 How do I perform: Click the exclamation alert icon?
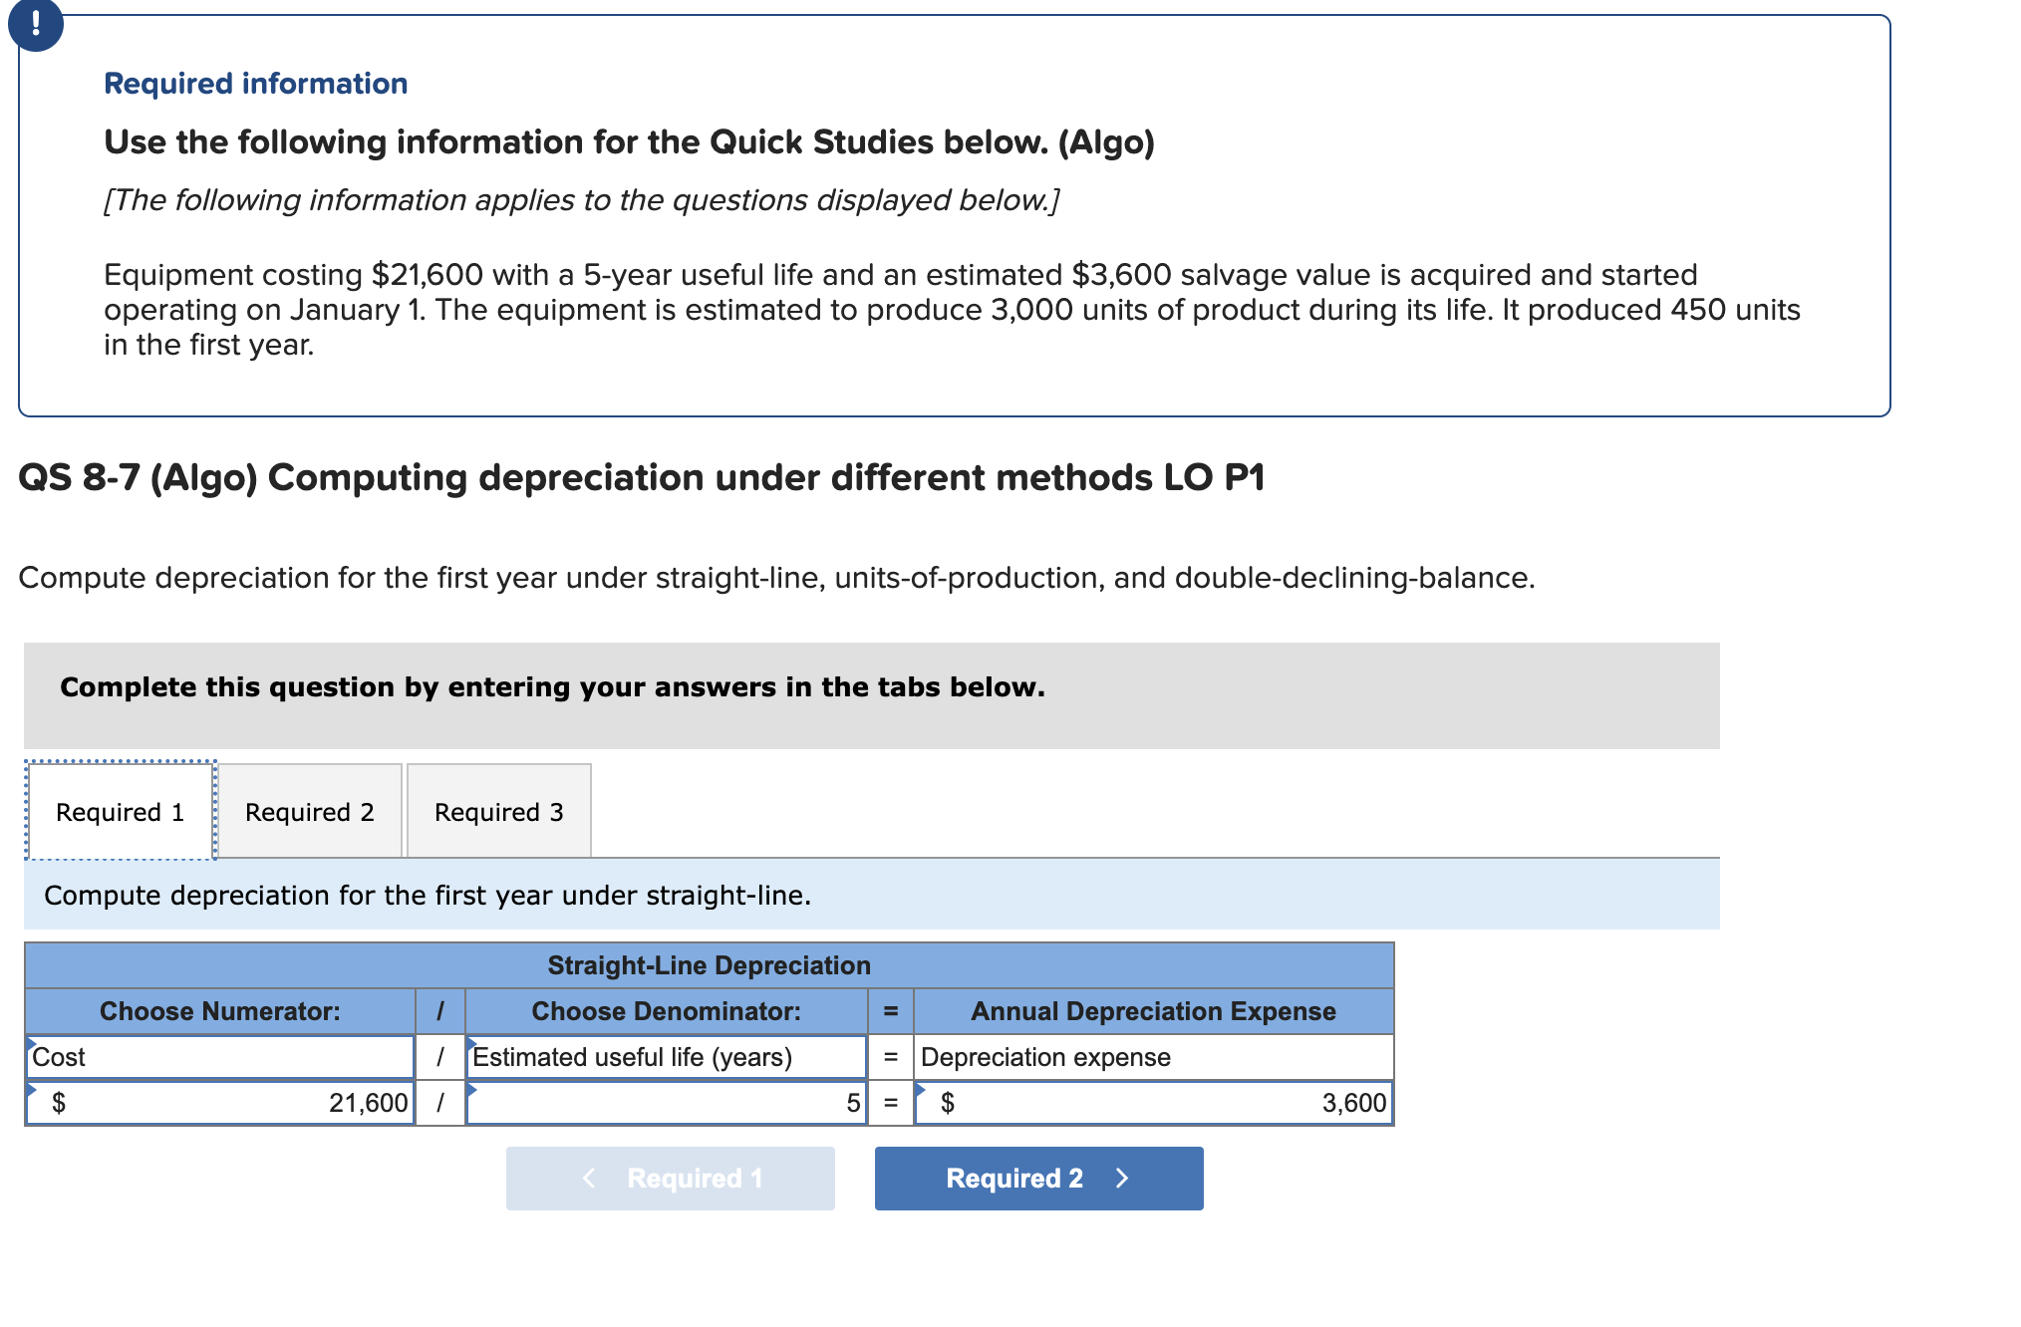[x=36, y=26]
